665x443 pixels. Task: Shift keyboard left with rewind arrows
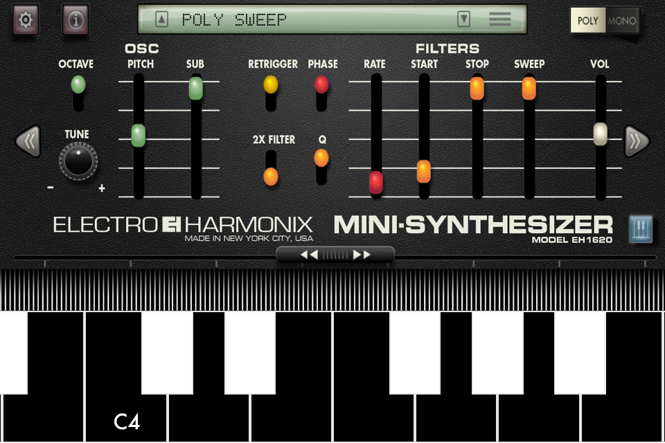click(x=309, y=255)
